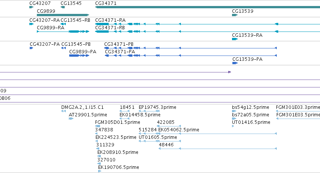Screen dimensions: 320x173
Task: Click protein CG34371-PA label
Action: (x=120, y=51)
